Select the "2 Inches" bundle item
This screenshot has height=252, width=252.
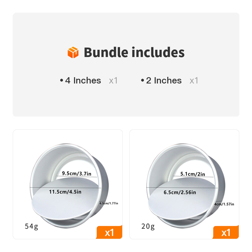164,81
